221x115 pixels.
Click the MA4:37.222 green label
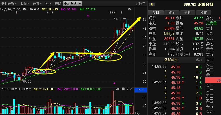[87, 9]
